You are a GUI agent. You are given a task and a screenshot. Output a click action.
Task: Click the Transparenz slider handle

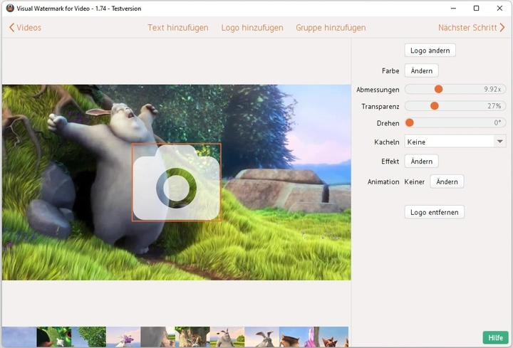[x=434, y=106]
